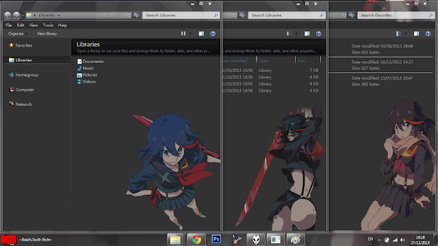Select the row with size 8 KB
The height and width of the screenshot is (246, 438).
coord(271,83)
